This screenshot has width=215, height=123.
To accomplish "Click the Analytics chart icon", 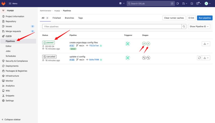I will (x=3, y=86).
